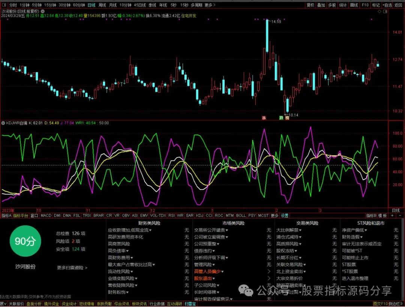
Task: Click the panel layout icon before 分时
Action: pyautogui.click(x=4, y=5)
